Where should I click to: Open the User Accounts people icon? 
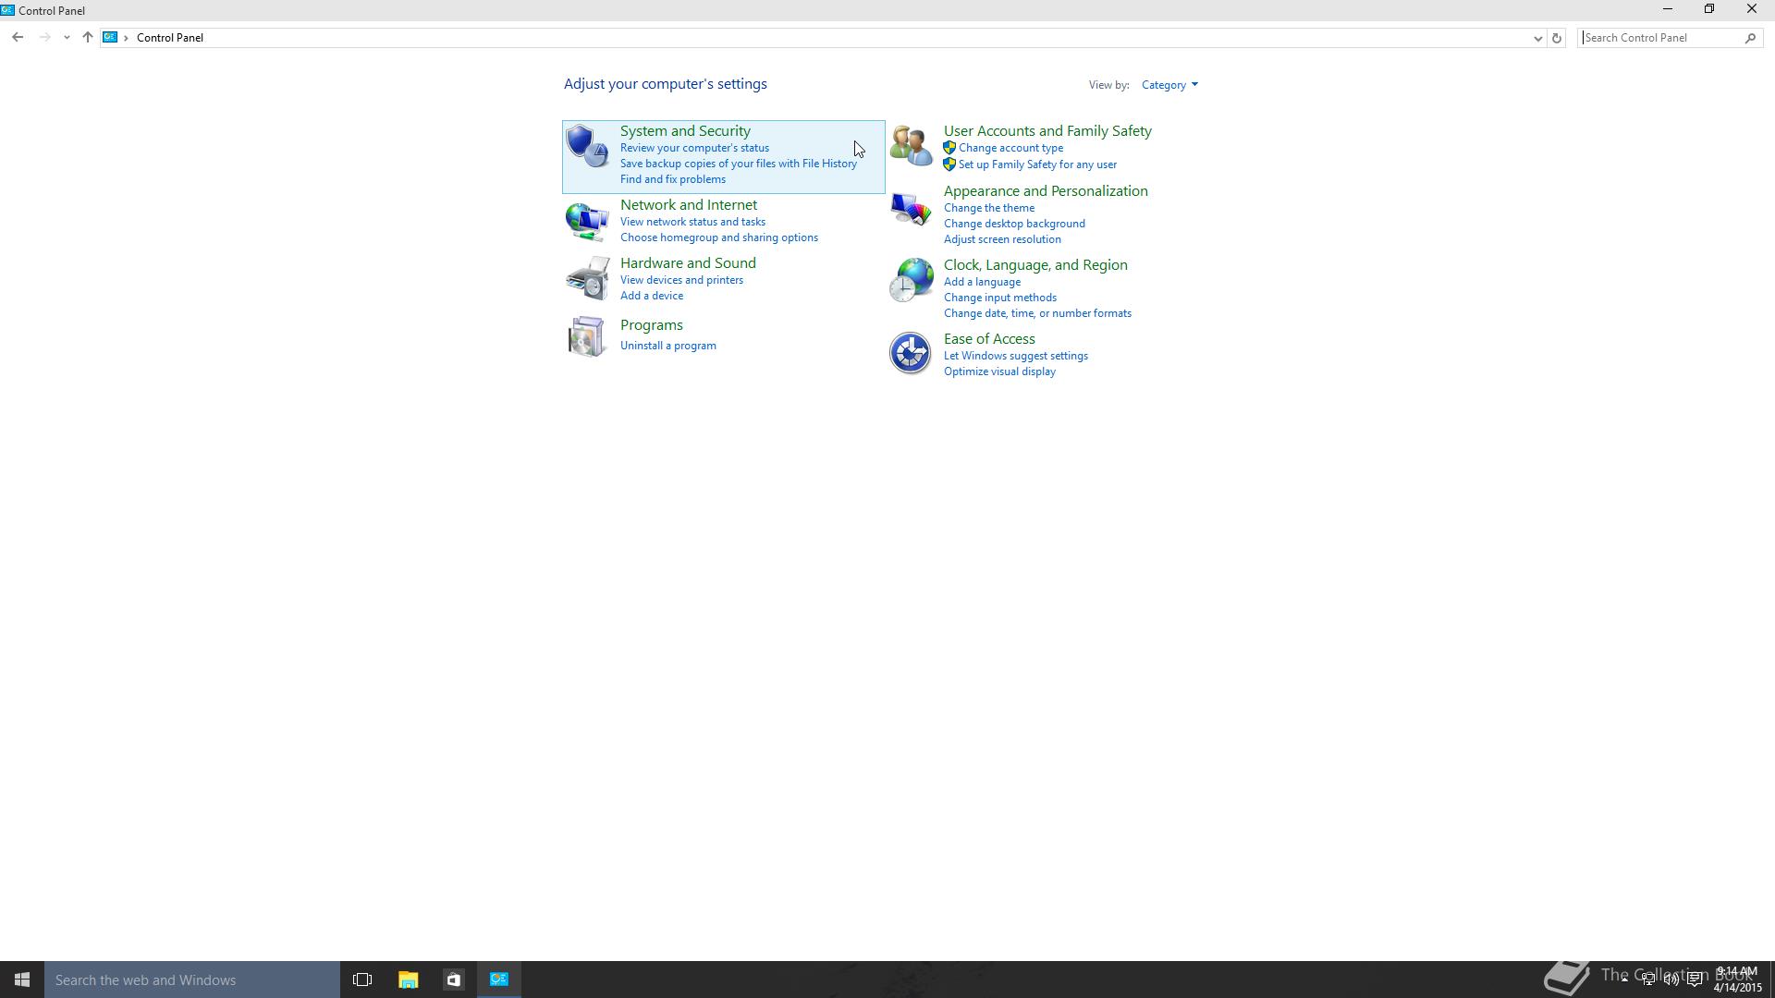click(911, 146)
